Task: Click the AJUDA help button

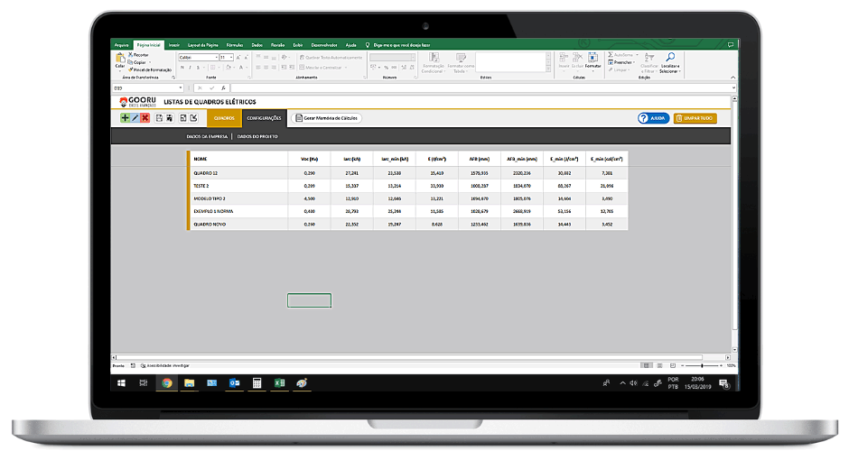Action: pyautogui.click(x=652, y=118)
